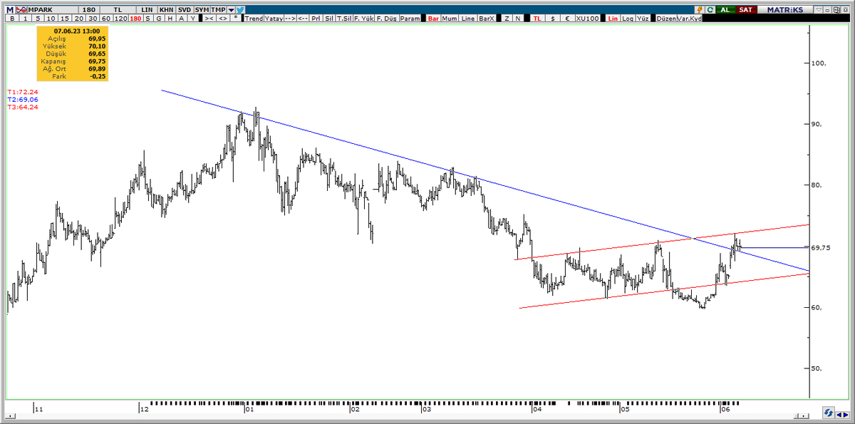The image size is (855, 424).
Task: Activate the Yatay horizontal line tool
Action: coord(274,19)
